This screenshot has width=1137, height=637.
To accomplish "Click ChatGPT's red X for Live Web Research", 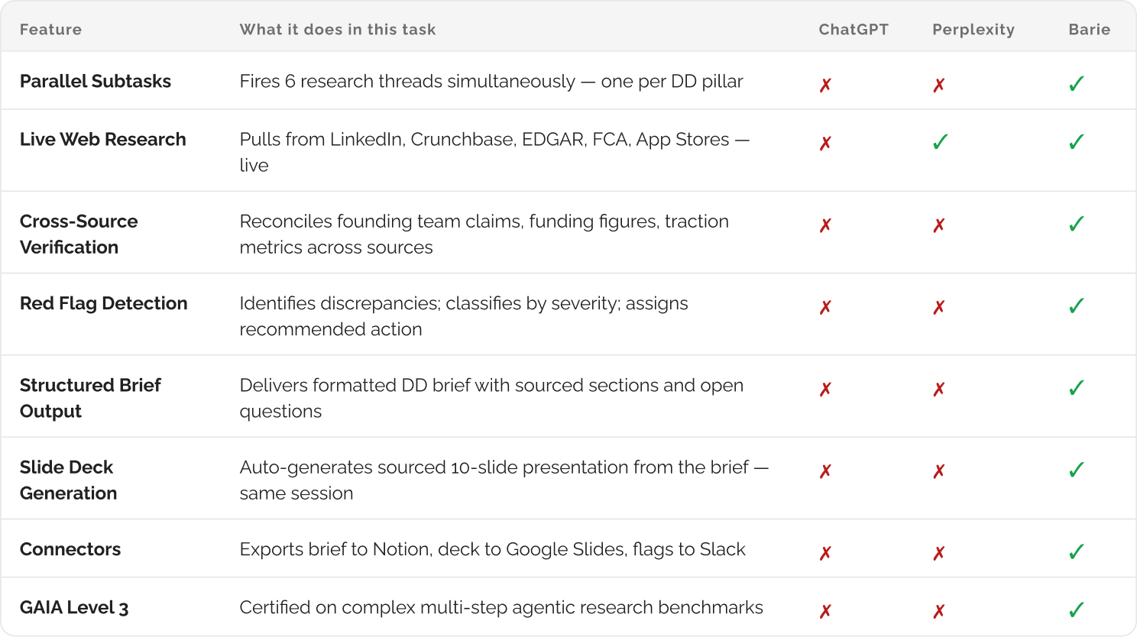I will 825,144.
